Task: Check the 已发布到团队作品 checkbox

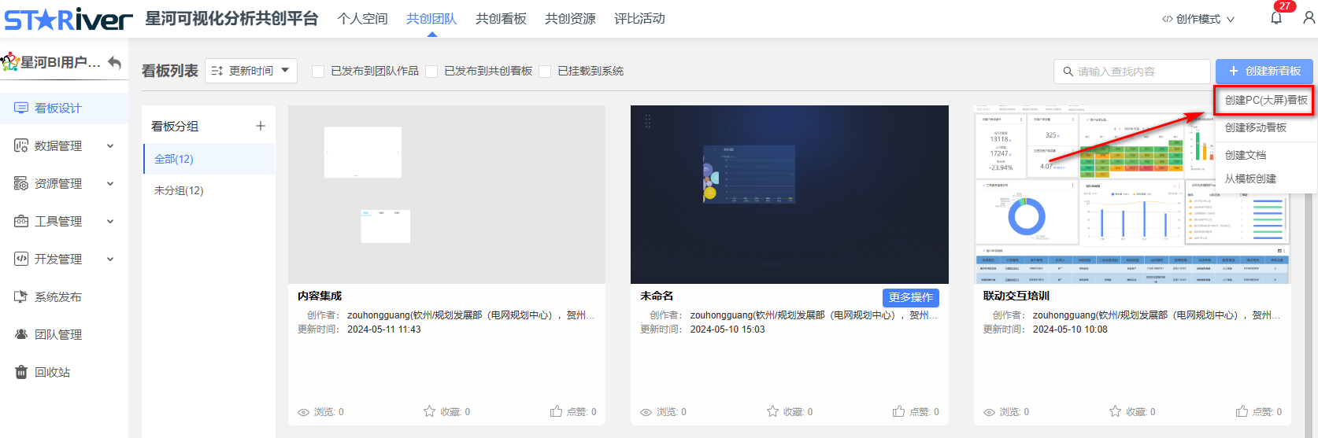Action: click(x=318, y=72)
